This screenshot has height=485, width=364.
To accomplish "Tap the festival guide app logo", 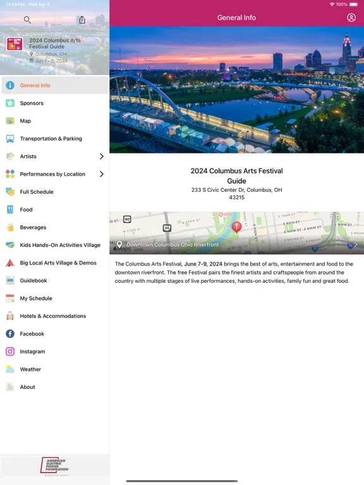I will [x=15, y=44].
